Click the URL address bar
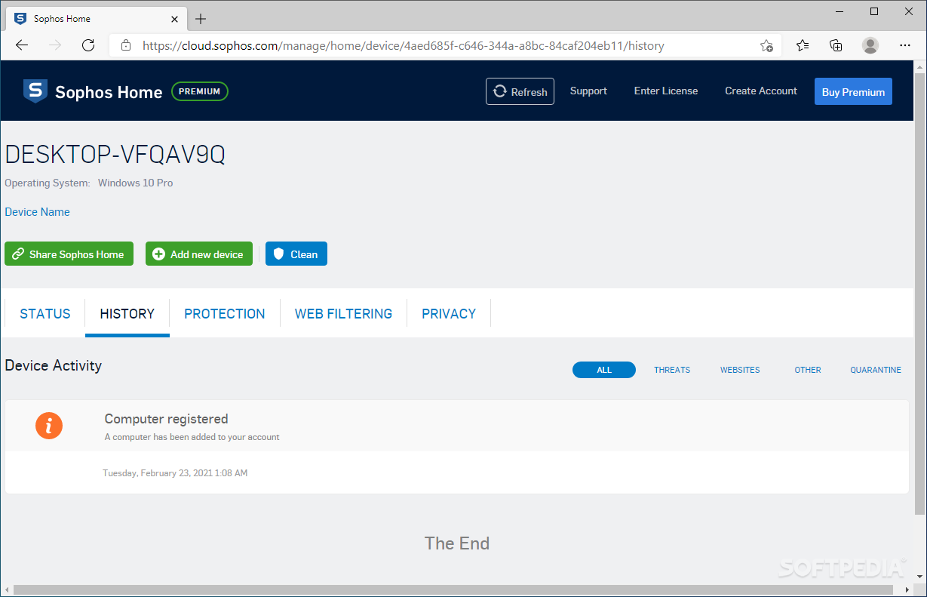Image resolution: width=927 pixels, height=597 pixels. (x=445, y=45)
